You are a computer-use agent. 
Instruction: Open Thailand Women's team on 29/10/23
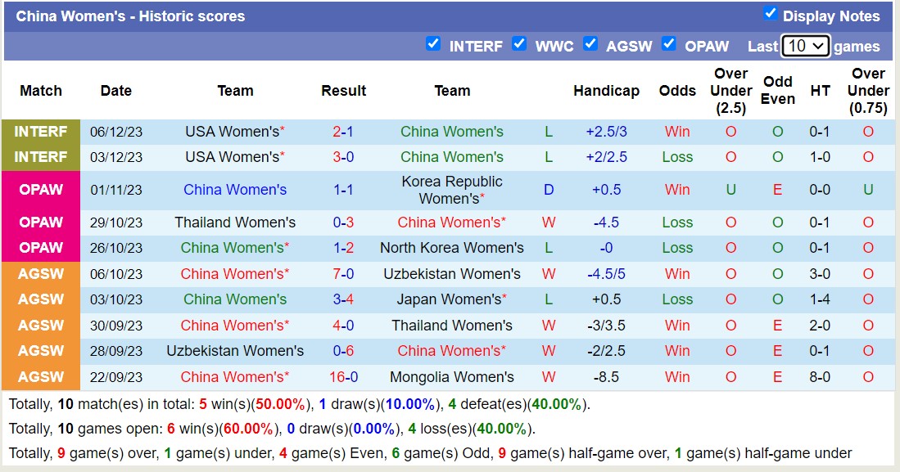pyautogui.click(x=235, y=223)
